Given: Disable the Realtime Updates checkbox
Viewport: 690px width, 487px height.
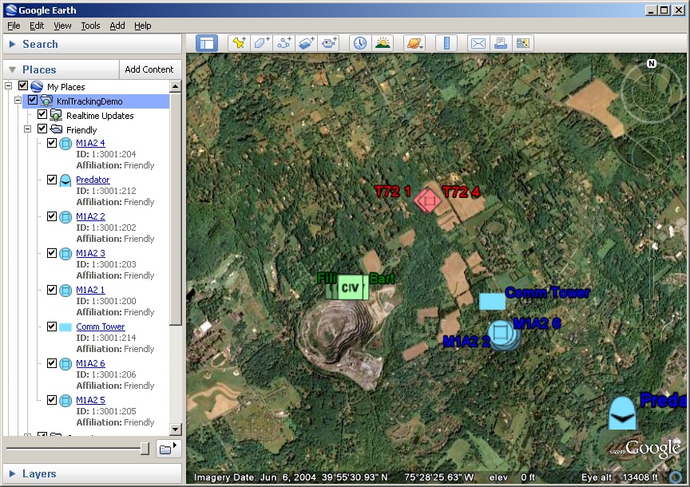Looking at the screenshot, I should pos(42,114).
